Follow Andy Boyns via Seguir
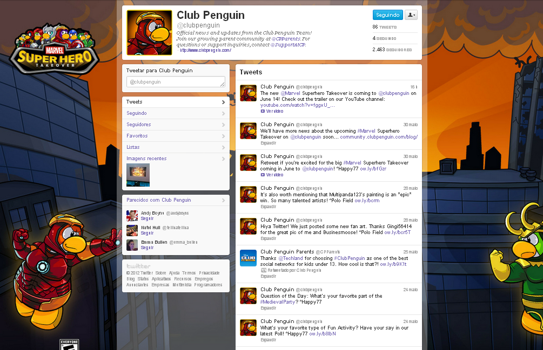This screenshot has width=543, height=350. pos(147,219)
